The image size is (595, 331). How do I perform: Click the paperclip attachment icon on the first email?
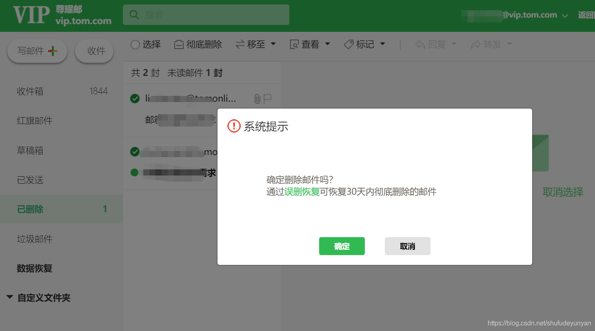tap(257, 98)
